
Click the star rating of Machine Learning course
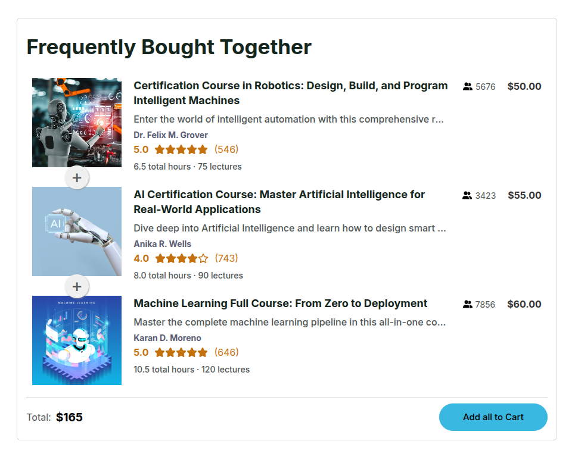(x=181, y=352)
